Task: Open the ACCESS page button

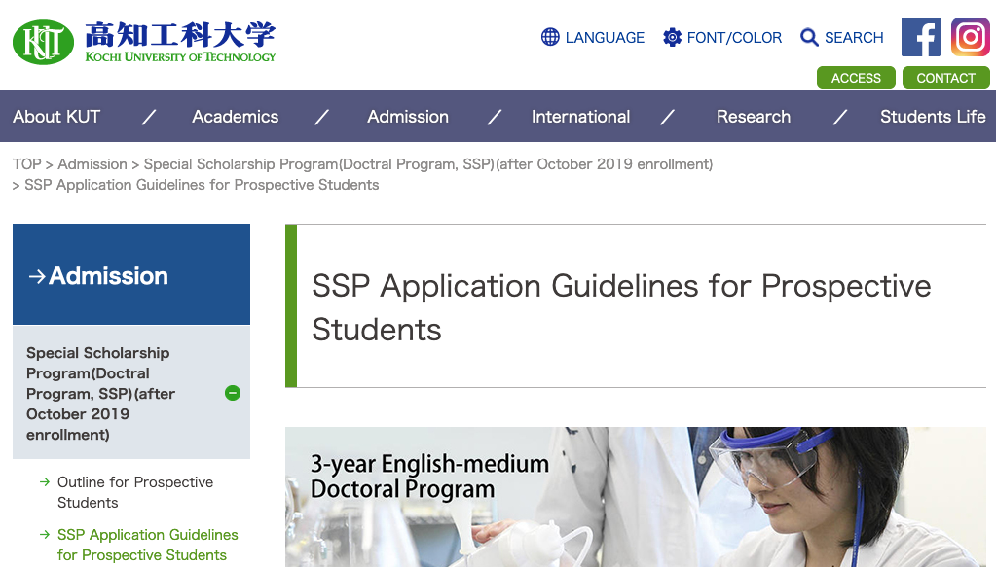Action: click(856, 78)
